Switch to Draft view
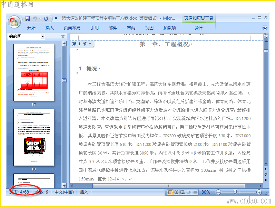Screen dimensions: 276x207 coord(195,192)
